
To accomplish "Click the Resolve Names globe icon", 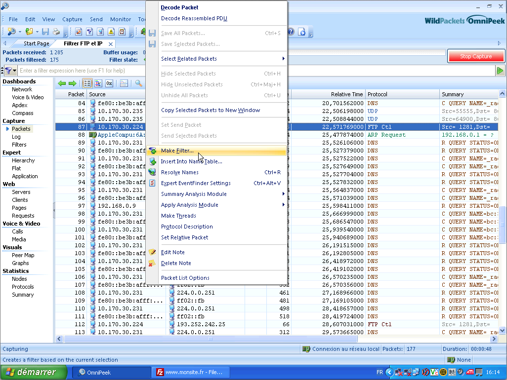I will click(x=152, y=172).
